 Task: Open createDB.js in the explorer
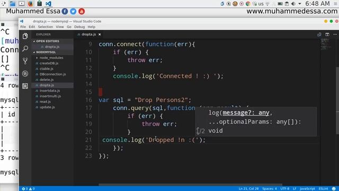point(49,63)
